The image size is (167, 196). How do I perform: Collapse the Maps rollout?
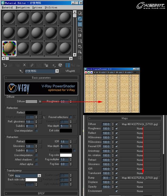(125, 118)
